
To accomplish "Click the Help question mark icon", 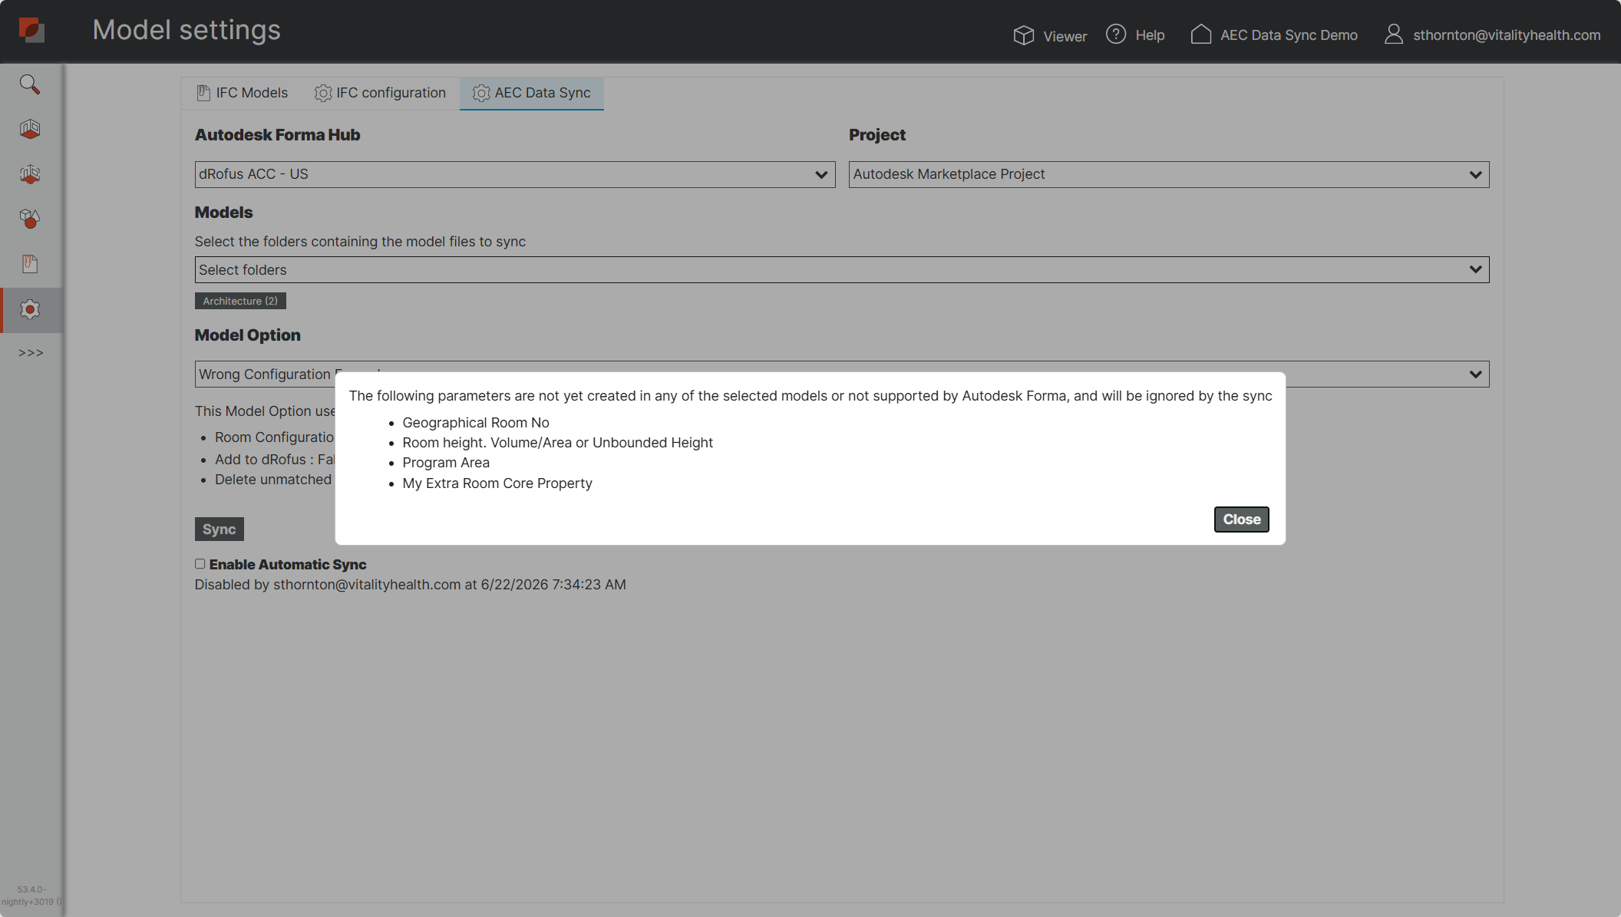I will coord(1116,35).
